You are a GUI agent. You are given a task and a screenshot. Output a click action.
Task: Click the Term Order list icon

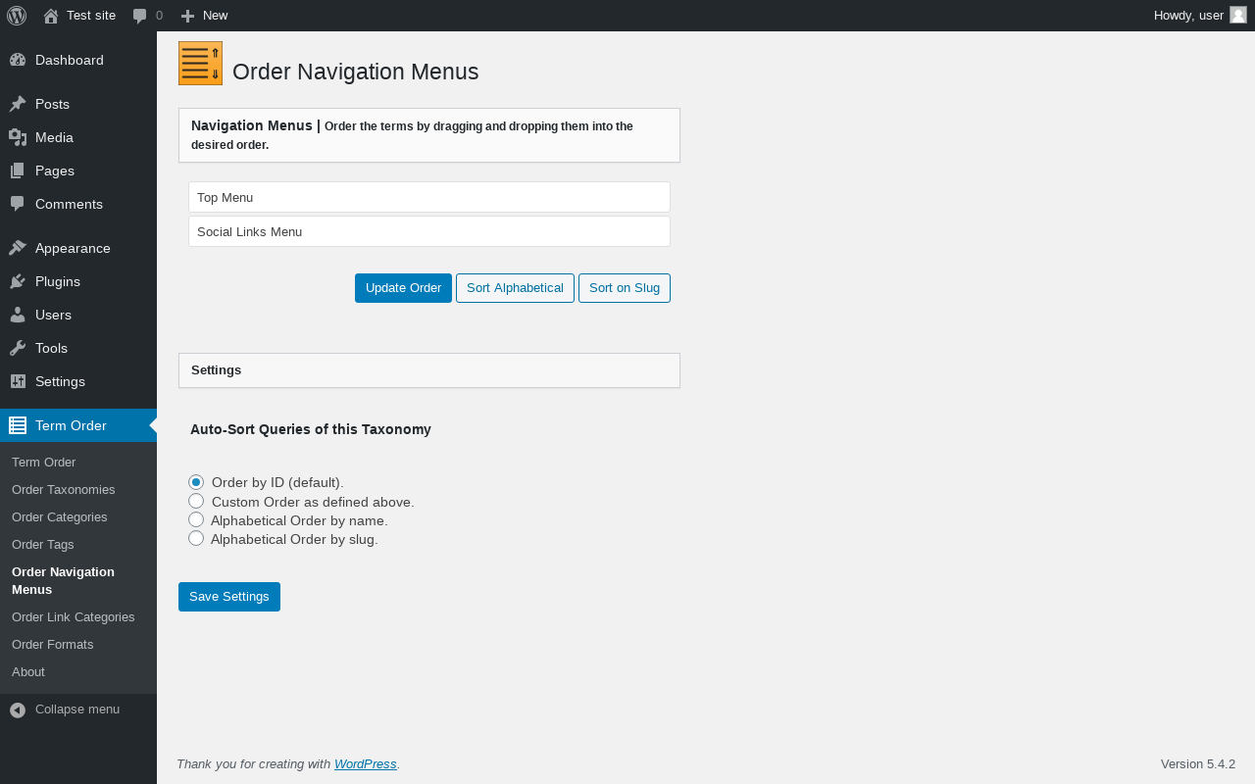(18, 425)
